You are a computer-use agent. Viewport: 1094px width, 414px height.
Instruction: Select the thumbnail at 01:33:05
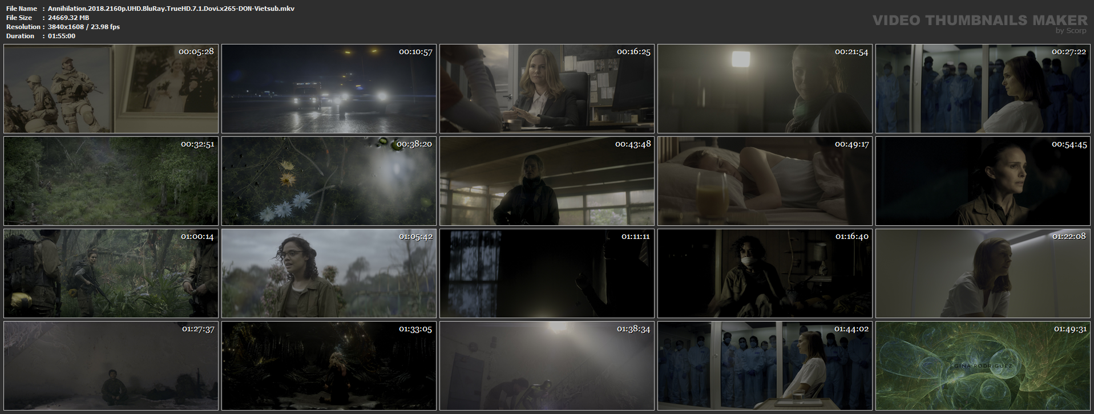coord(329,366)
